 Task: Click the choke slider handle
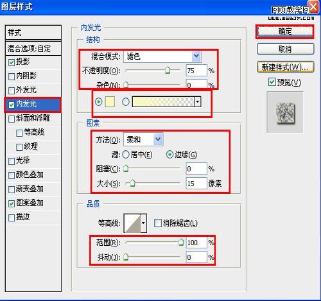tap(126, 168)
